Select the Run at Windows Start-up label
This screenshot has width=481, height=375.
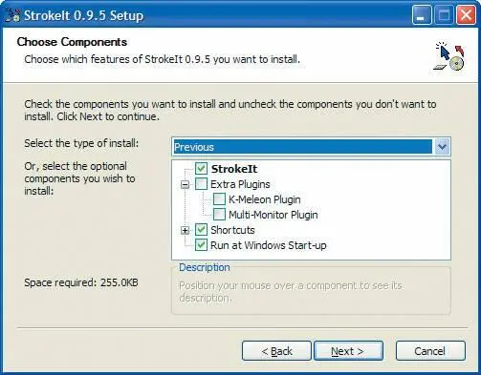point(269,245)
